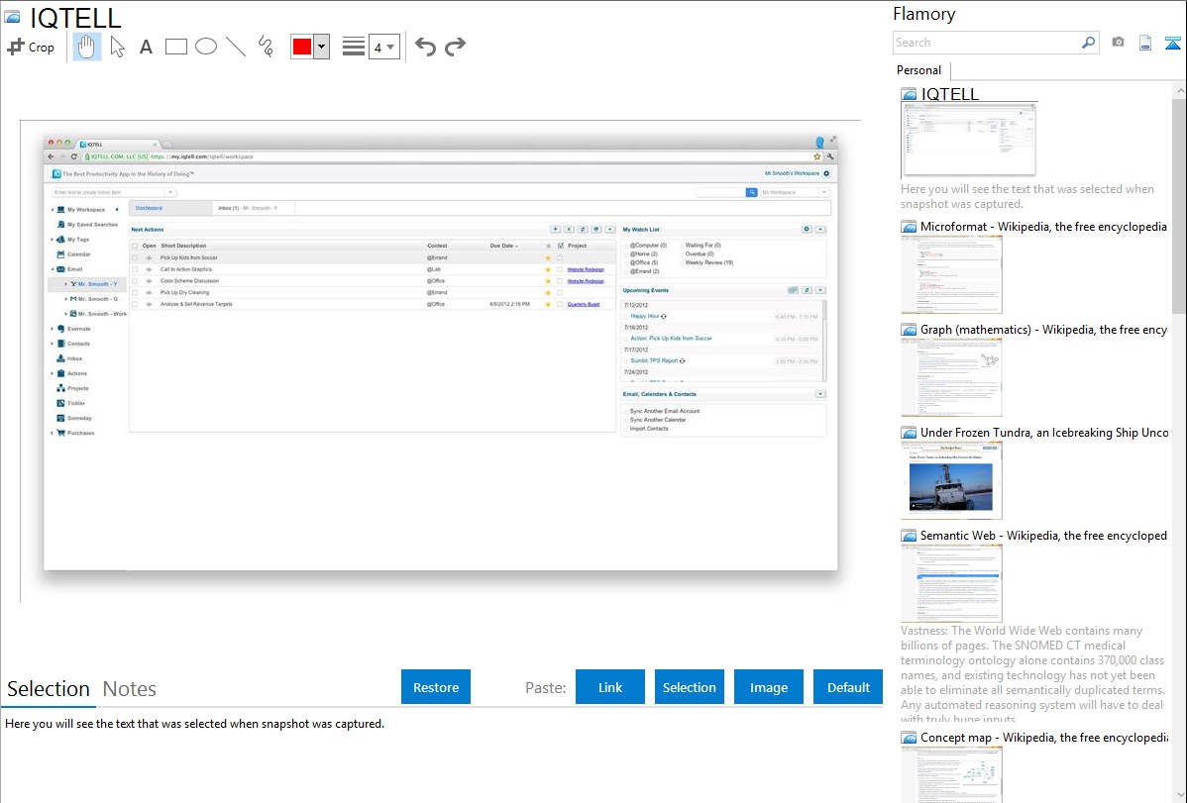The image size is (1187, 803).
Task: Undo the last annotation
Action: (425, 47)
